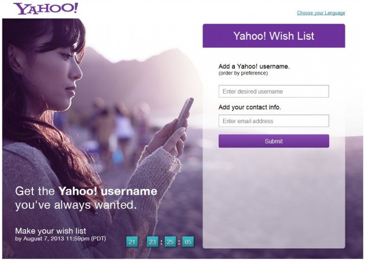This screenshot has height=260, width=365.
Task: Click the you've always wanted tagline
Action: tap(76, 205)
